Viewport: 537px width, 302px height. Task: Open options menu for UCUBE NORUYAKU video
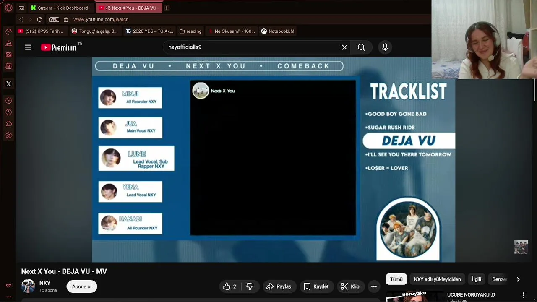523,295
